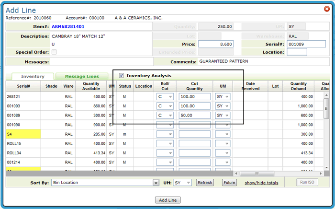Click Cut Quantity field in ROLL15 row

pos(194,143)
